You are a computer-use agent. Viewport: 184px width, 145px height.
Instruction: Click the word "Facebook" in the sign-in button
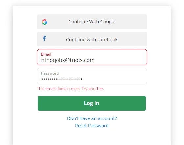pyautogui.click(x=107, y=40)
